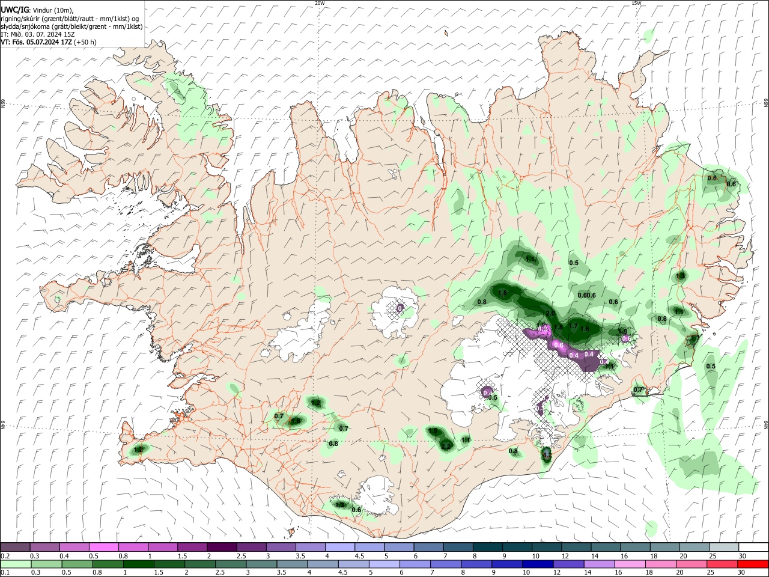Click the '15W' longitude label
This screenshot has width=769, height=577.
(x=636, y=3)
